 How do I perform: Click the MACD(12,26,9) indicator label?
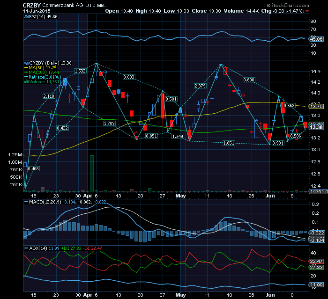coord(45,202)
